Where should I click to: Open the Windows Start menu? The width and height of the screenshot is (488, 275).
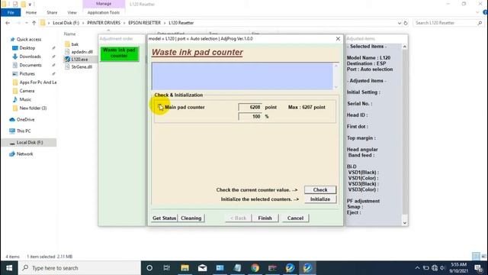tap(9, 268)
